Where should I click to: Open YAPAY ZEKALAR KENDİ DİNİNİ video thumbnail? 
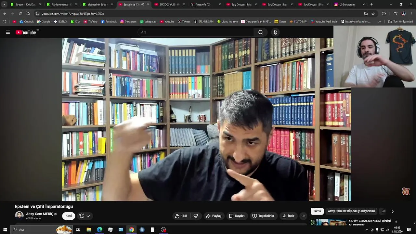(x=329, y=222)
